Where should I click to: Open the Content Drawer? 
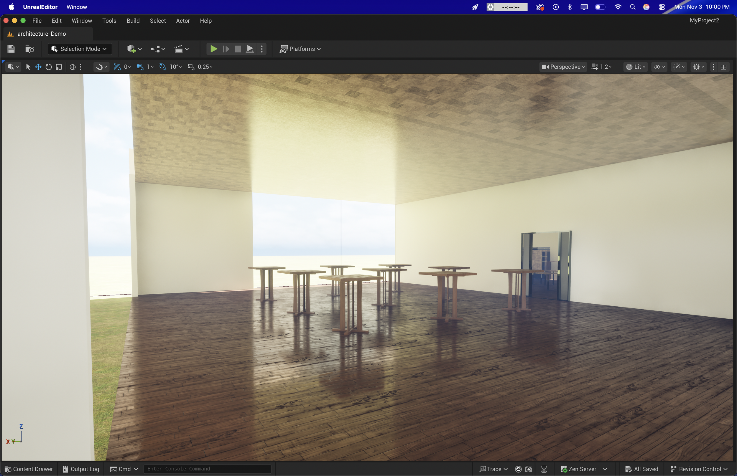coord(29,469)
